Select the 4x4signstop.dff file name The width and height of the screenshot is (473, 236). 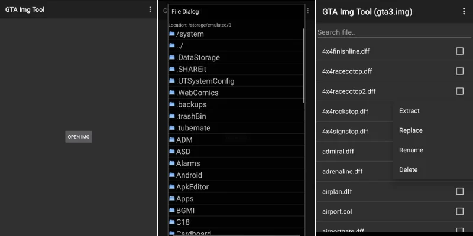coord(345,131)
